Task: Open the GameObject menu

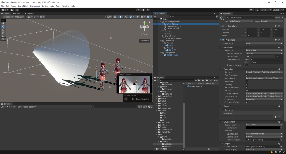Action: point(23,6)
